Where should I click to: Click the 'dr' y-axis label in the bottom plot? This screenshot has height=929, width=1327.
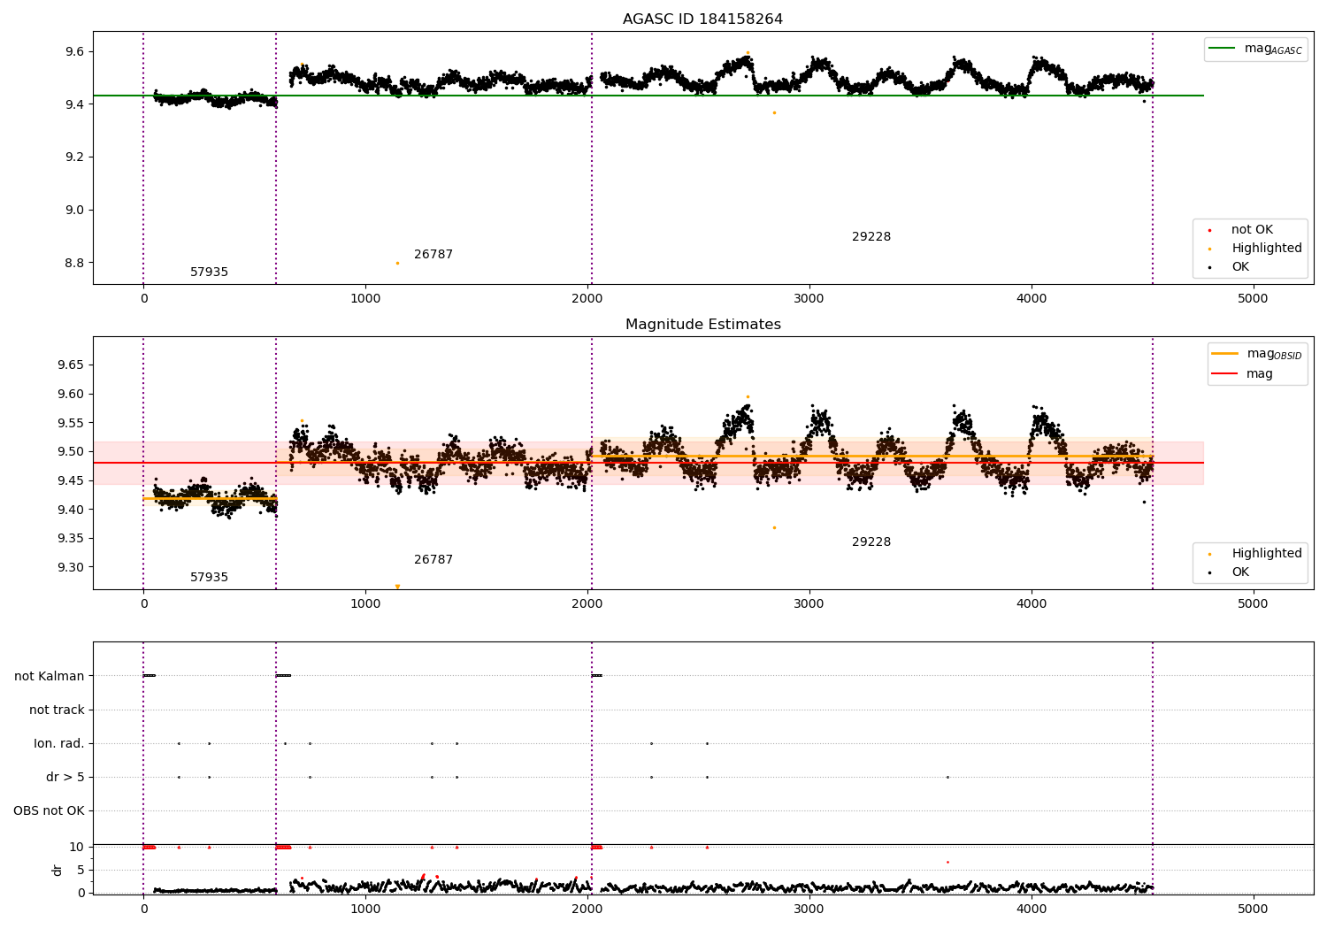58,870
